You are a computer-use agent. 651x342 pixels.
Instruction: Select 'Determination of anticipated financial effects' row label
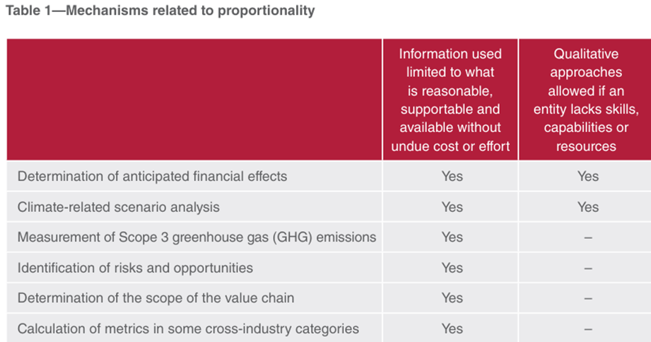click(x=152, y=176)
